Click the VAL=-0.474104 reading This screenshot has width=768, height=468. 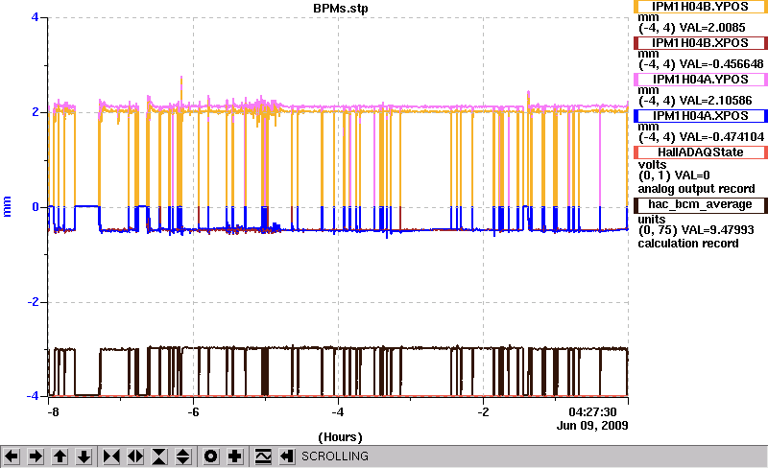tap(722, 137)
